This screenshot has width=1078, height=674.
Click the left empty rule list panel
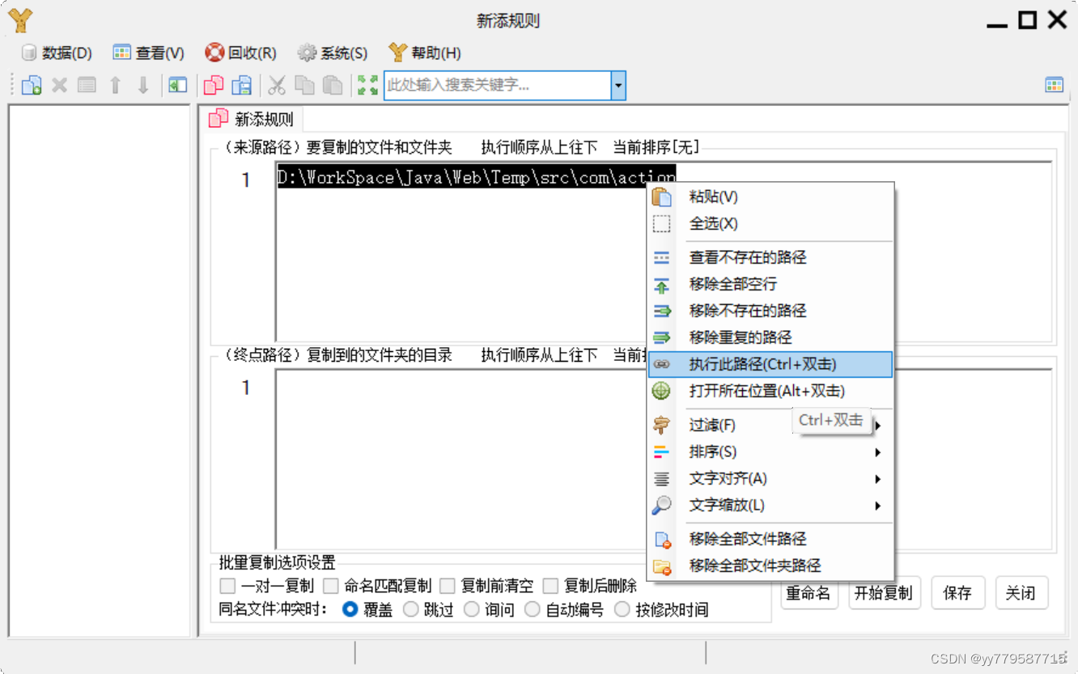tap(99, 370)
